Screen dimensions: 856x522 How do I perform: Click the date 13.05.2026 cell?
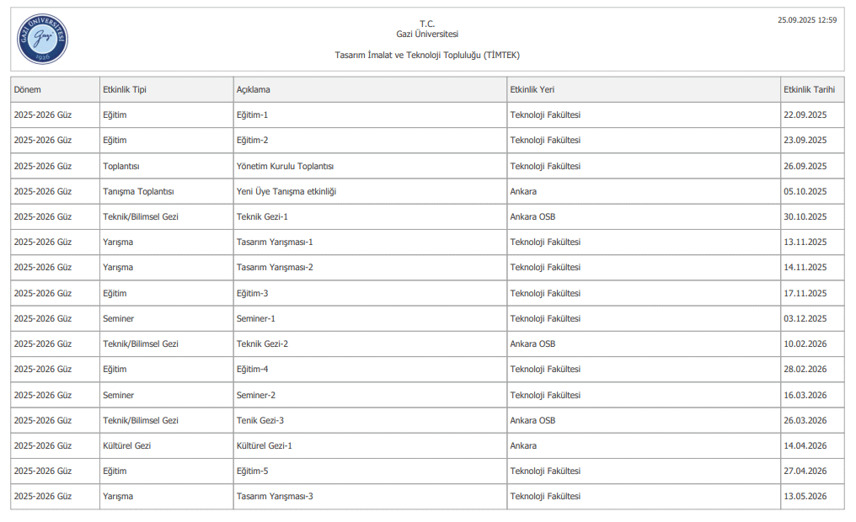tap(805, 497)
